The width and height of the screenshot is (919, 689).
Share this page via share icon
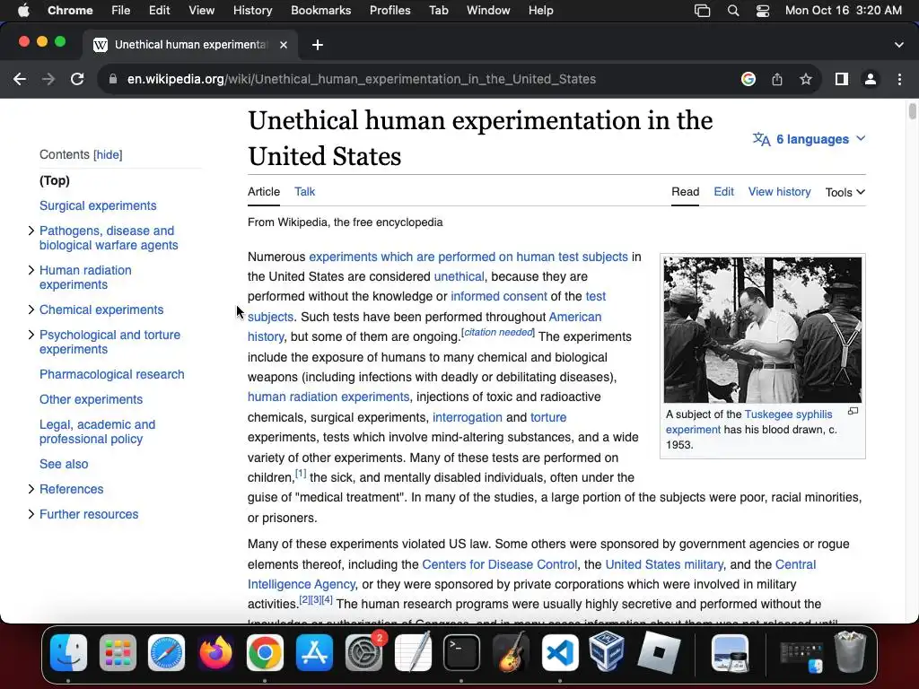[777, 79]
